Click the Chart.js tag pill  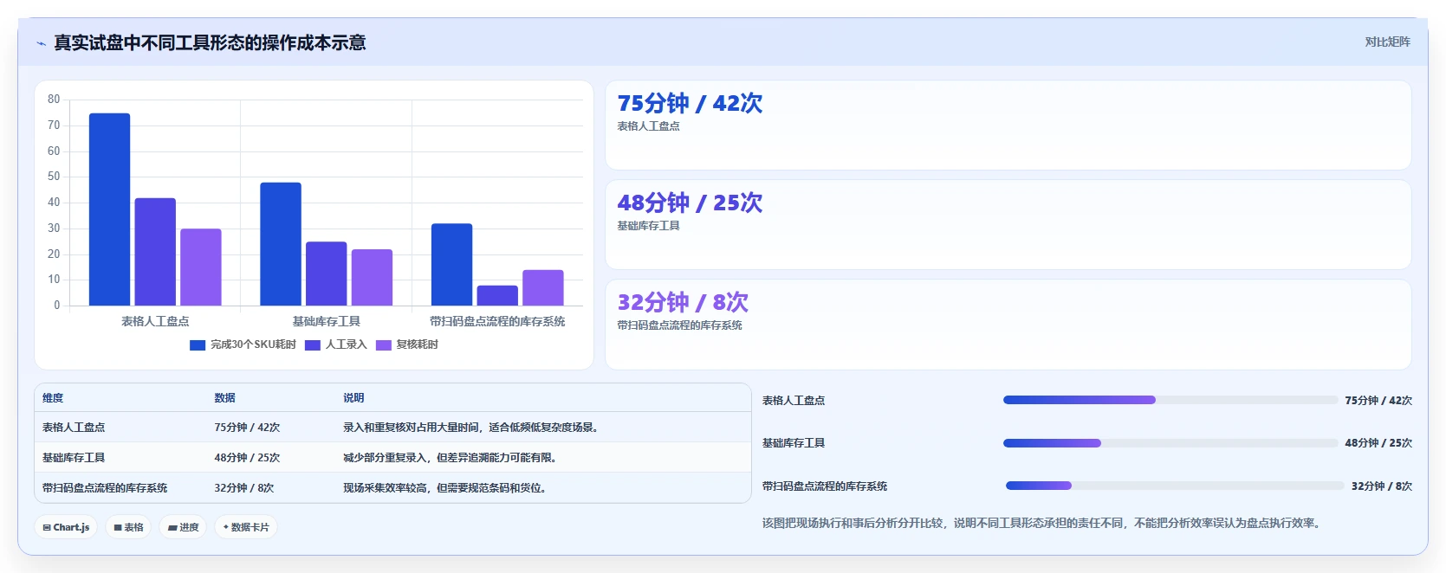66,527
